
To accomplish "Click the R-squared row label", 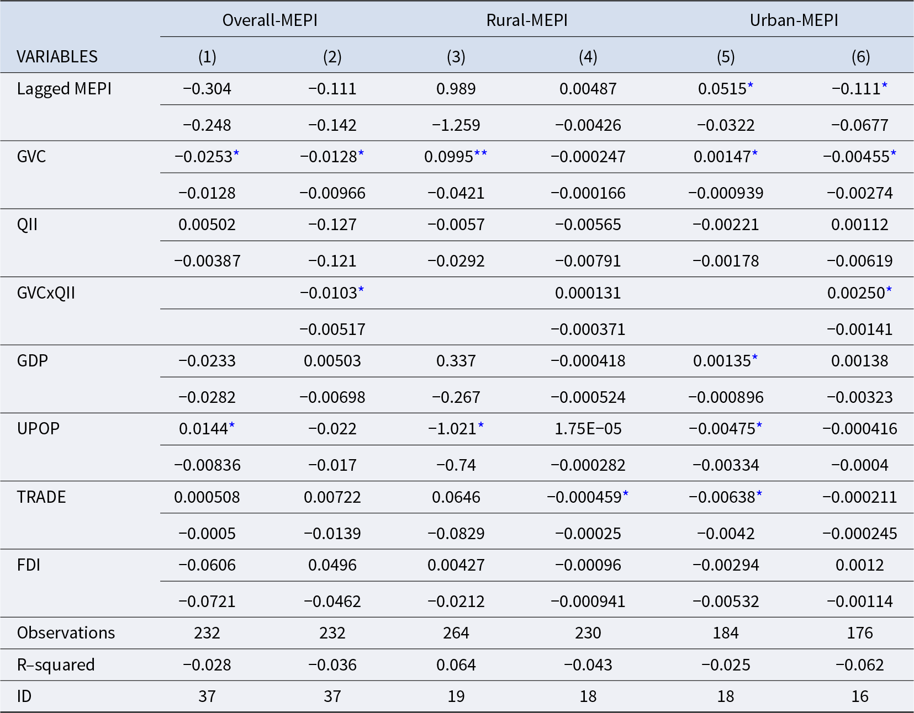I will [x=56, y=664].
